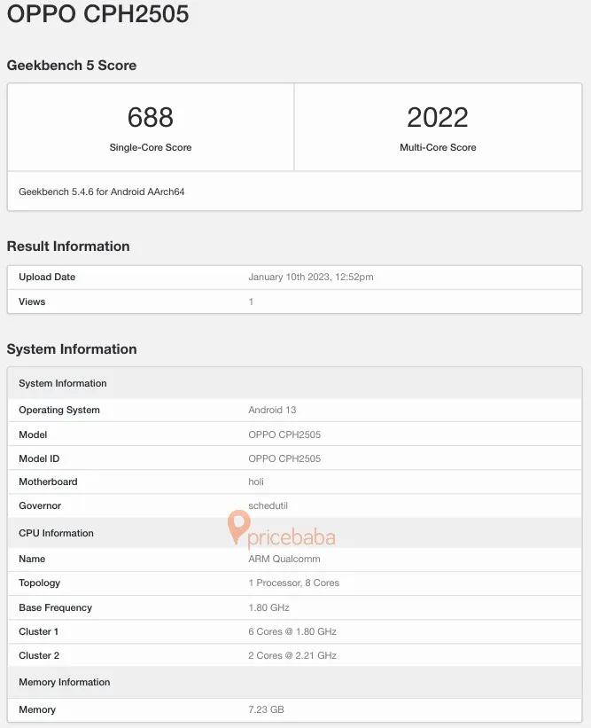The width and height of the screenshot is (591, 728).
Task: Select the 2 Cores @ 2.21 GHz value
Action: pos(292,655)
